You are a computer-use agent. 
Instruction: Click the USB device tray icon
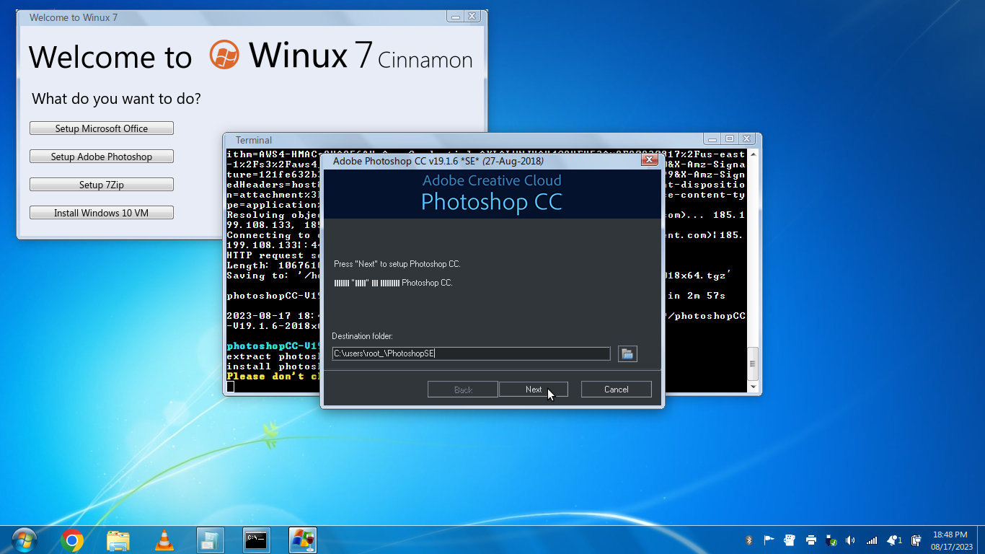(x=831, y=540)
